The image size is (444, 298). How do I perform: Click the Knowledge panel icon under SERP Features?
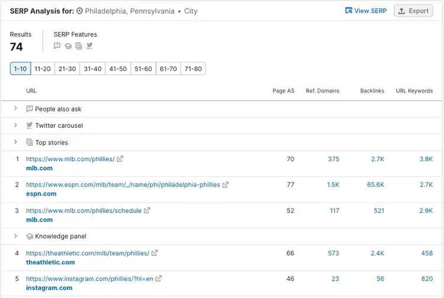coord(68,46)
